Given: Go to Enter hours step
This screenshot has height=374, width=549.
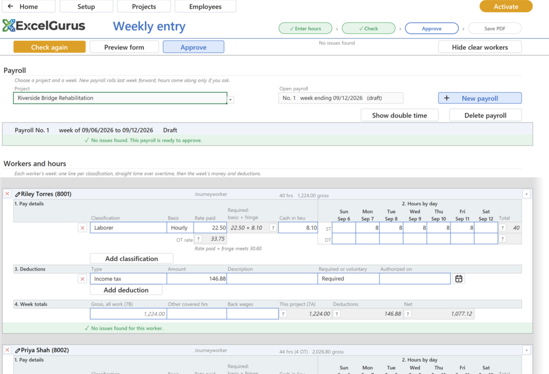Looking at the screenshot, I should (x=305, y=28).
